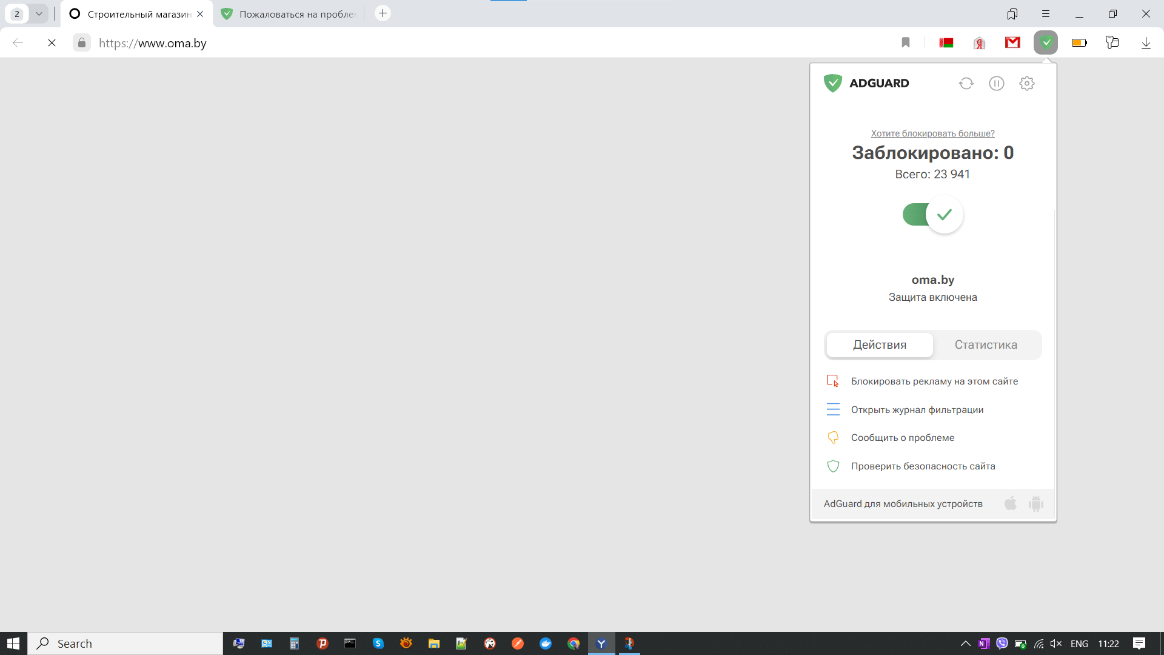Screen dimensions: 1164x655
Task: Open AdGuard extension settings gear
Action: pos(1026,83)
